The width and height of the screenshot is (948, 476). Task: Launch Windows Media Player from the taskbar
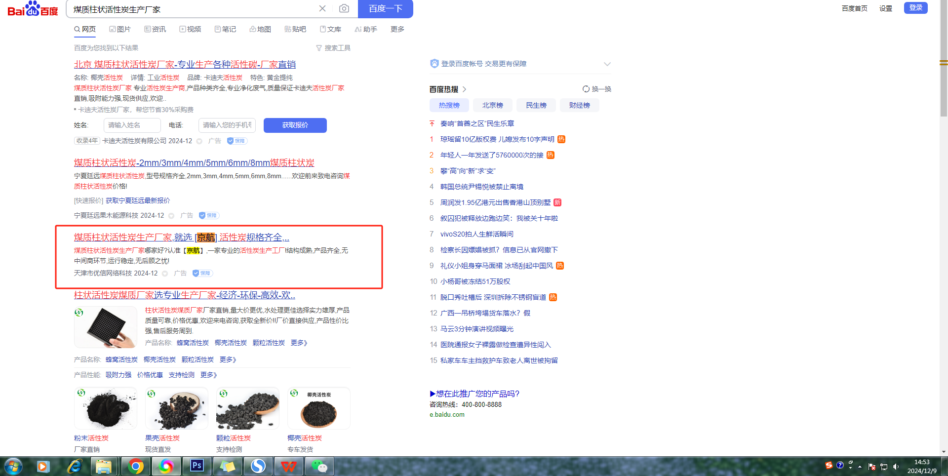click(43, 466)
